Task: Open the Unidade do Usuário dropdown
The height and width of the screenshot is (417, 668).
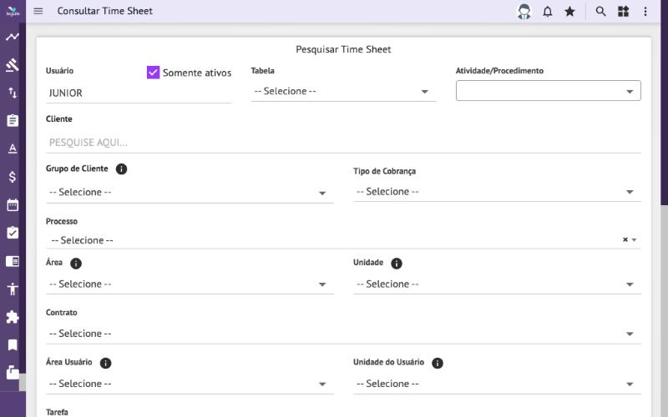Action: [x=497, y=384]
